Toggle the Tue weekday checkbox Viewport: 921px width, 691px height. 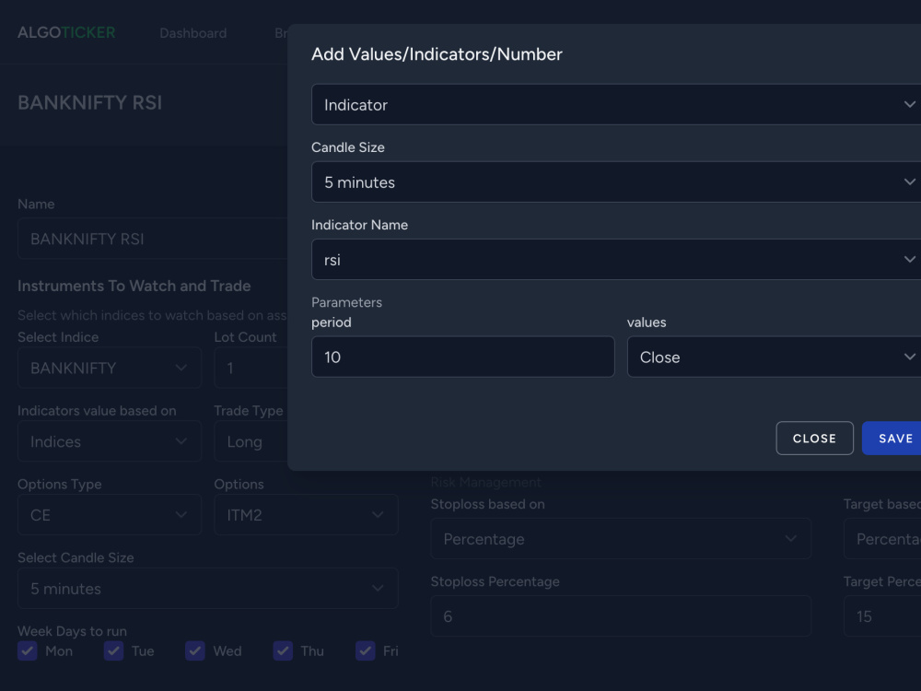click(113, 651)
